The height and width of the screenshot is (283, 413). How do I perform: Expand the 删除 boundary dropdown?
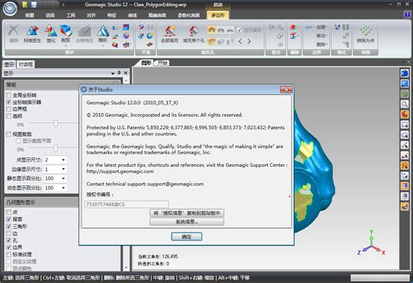(x=321, y=45)
